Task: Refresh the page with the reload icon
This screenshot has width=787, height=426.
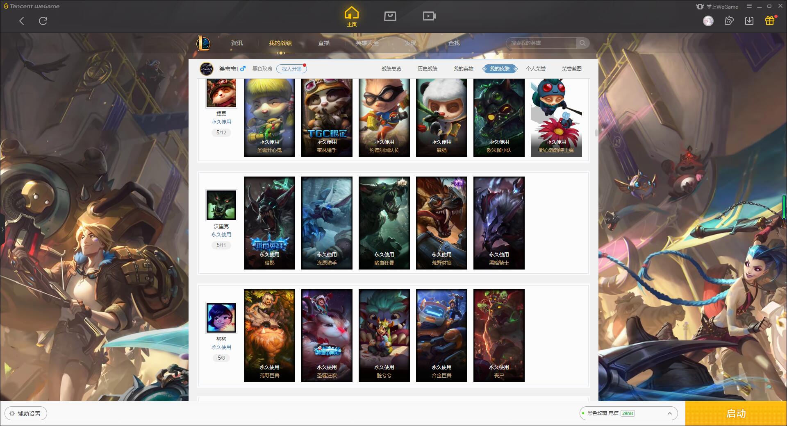Action: pos(43,21)
